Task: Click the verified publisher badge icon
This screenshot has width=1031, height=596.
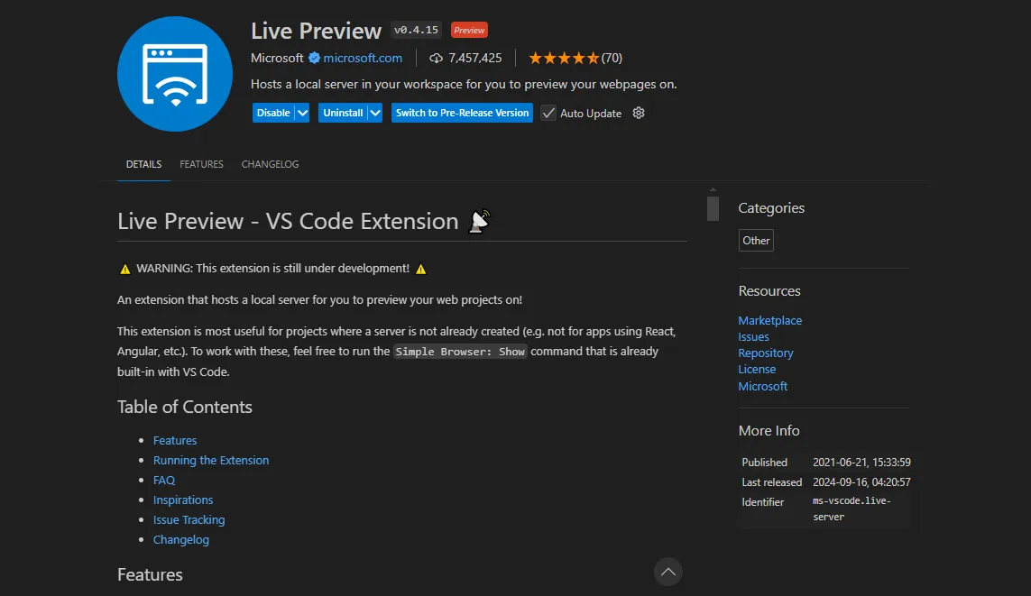Action: coord(314,58)
